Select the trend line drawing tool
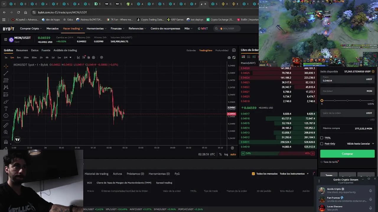The width and height of the screenshot is (378, 212). tap(6, 73)
